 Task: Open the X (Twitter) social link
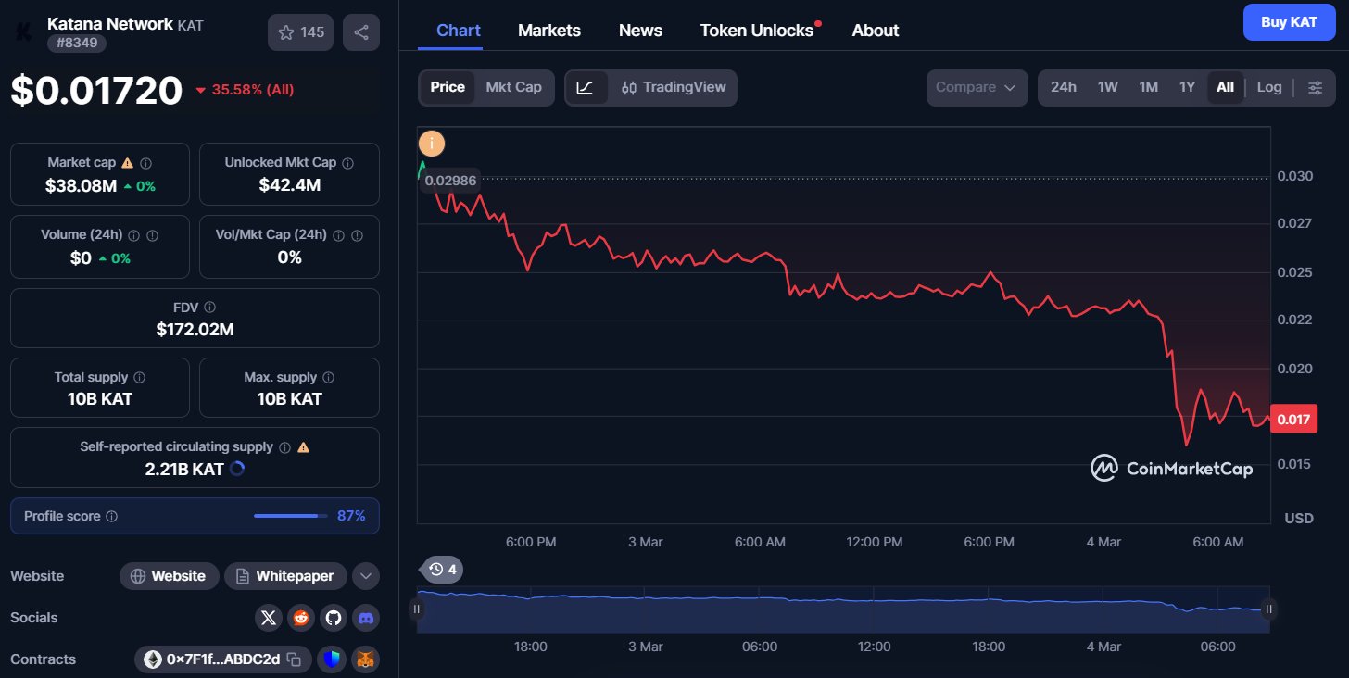(x=269, y=618)
